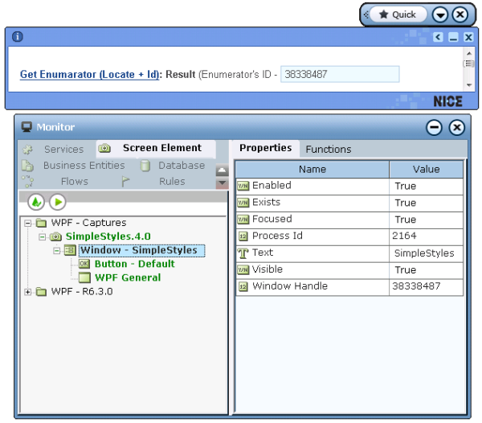Click the Screen Element camera icon
Viewport: 482px width, 423px height.
(x=104, y=148)
